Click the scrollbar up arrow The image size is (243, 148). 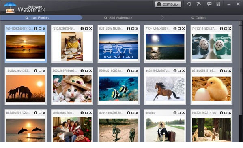click(241, 23)
